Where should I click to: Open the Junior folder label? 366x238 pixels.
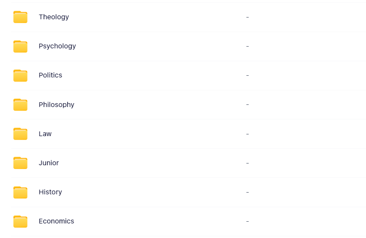49,163
